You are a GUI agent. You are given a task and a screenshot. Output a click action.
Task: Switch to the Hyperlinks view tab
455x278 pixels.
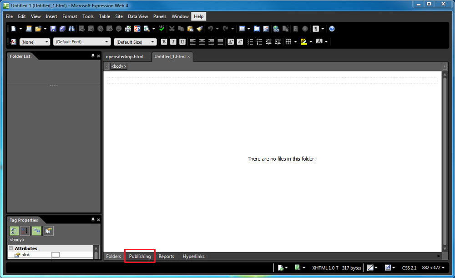point(193,256)
